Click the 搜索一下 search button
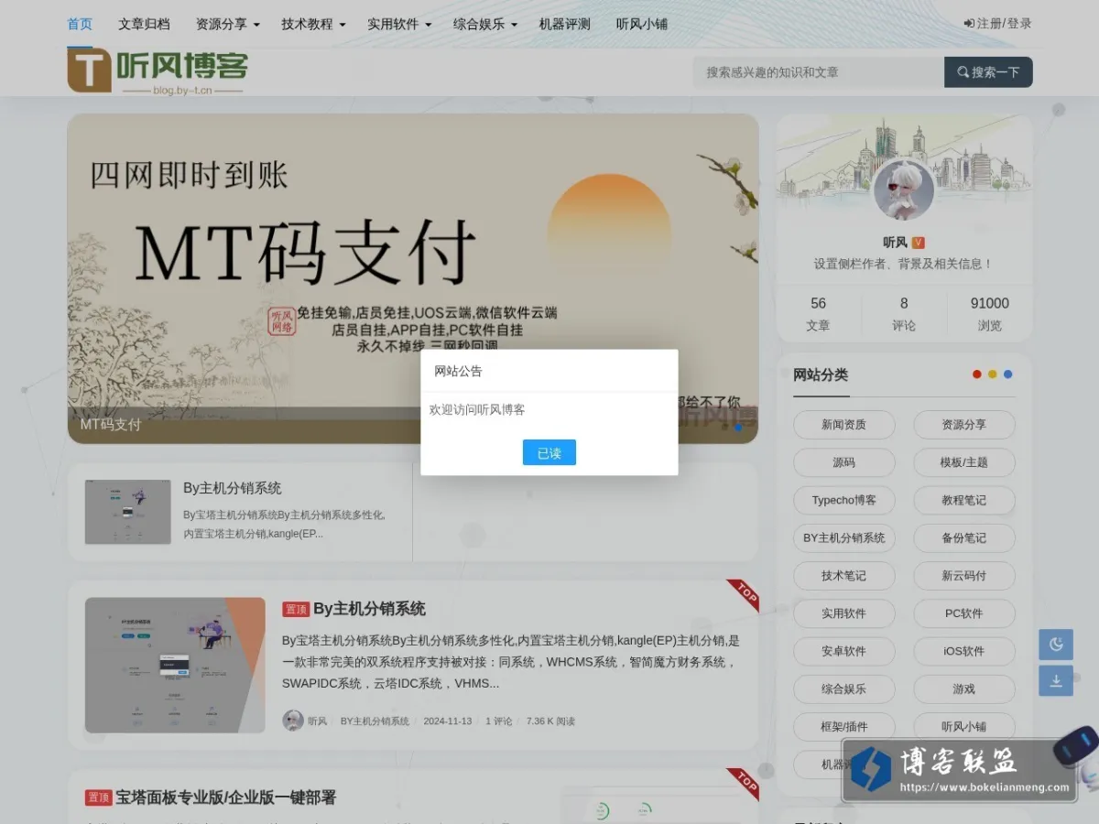 [x=988, y=72]
